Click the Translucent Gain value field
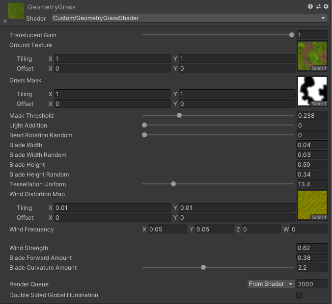Screen dimensions: 332x304 [312, 35]
